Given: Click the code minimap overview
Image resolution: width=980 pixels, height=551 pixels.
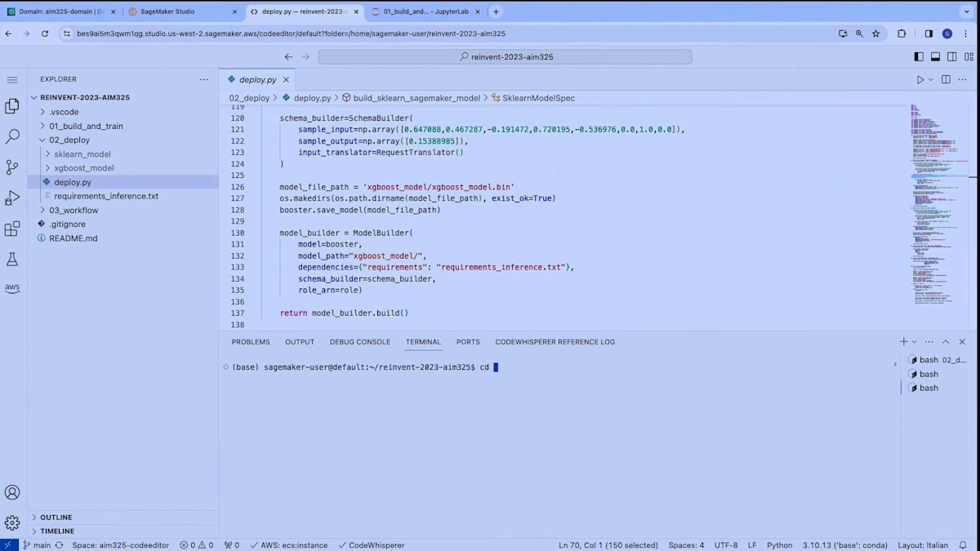Looking at the screenshot, I should tap(939, 204).
